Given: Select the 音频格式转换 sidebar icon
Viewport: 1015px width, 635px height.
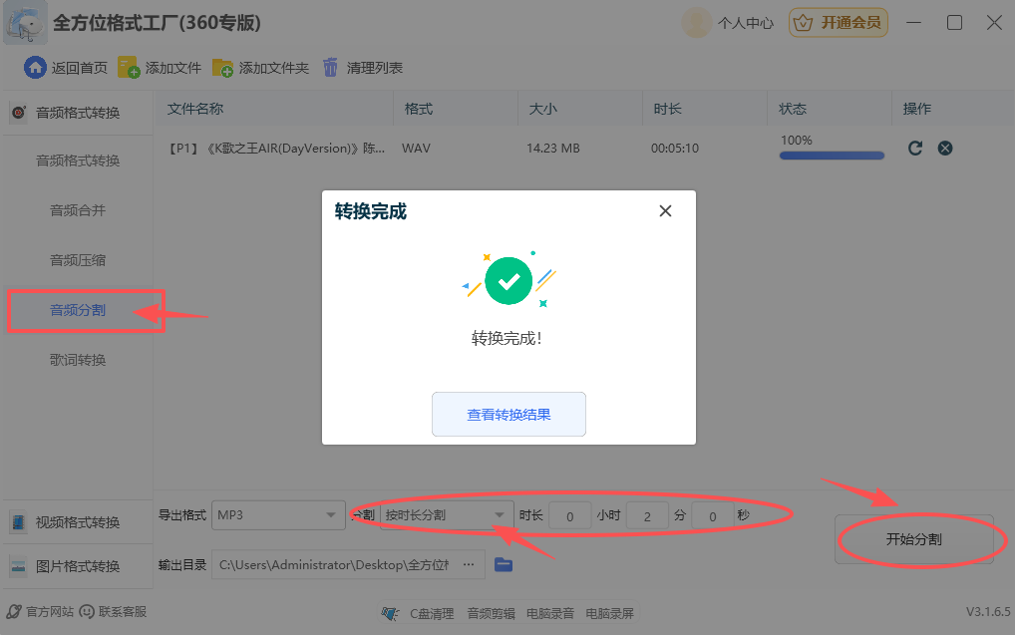Looking at the screenshot, I should tap(17, 112).
